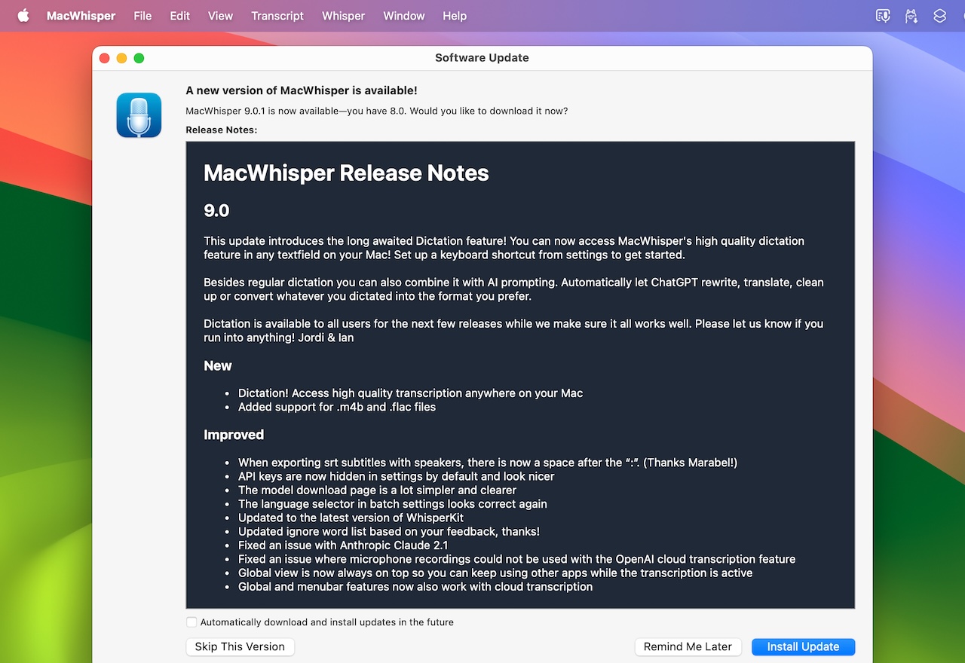Click the paragraph introducing the Dictation feature
The height and width of the screenshot is (663, 965).
[x=504, y=248]
